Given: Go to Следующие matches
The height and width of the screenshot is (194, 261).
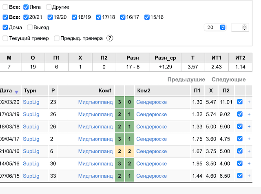Looking at the screenshot, I should 228,79.
